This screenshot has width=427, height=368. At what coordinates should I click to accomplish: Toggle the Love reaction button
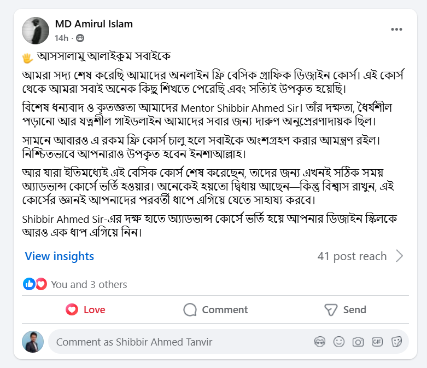pyautogui.click(x=86, y=310)
